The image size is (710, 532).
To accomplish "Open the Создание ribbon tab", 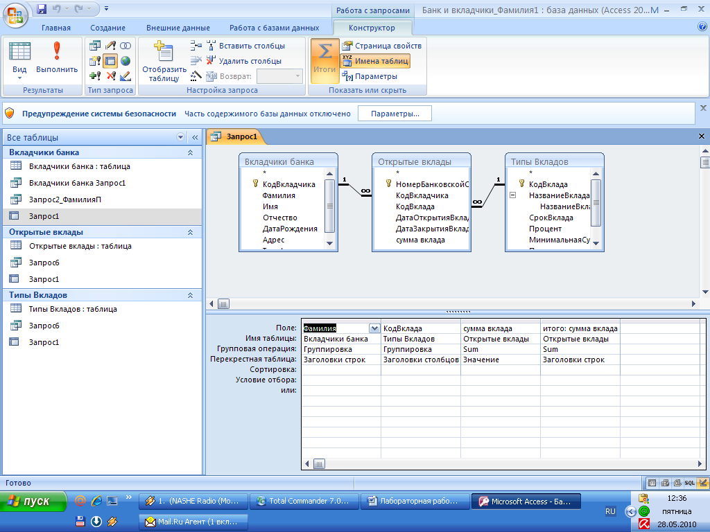I will point(107,28).
